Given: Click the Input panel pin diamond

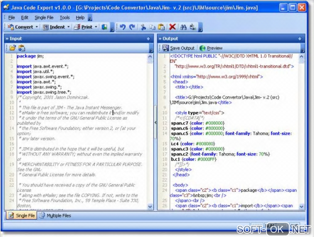Looking at the screenshot, I should point(148,39).
